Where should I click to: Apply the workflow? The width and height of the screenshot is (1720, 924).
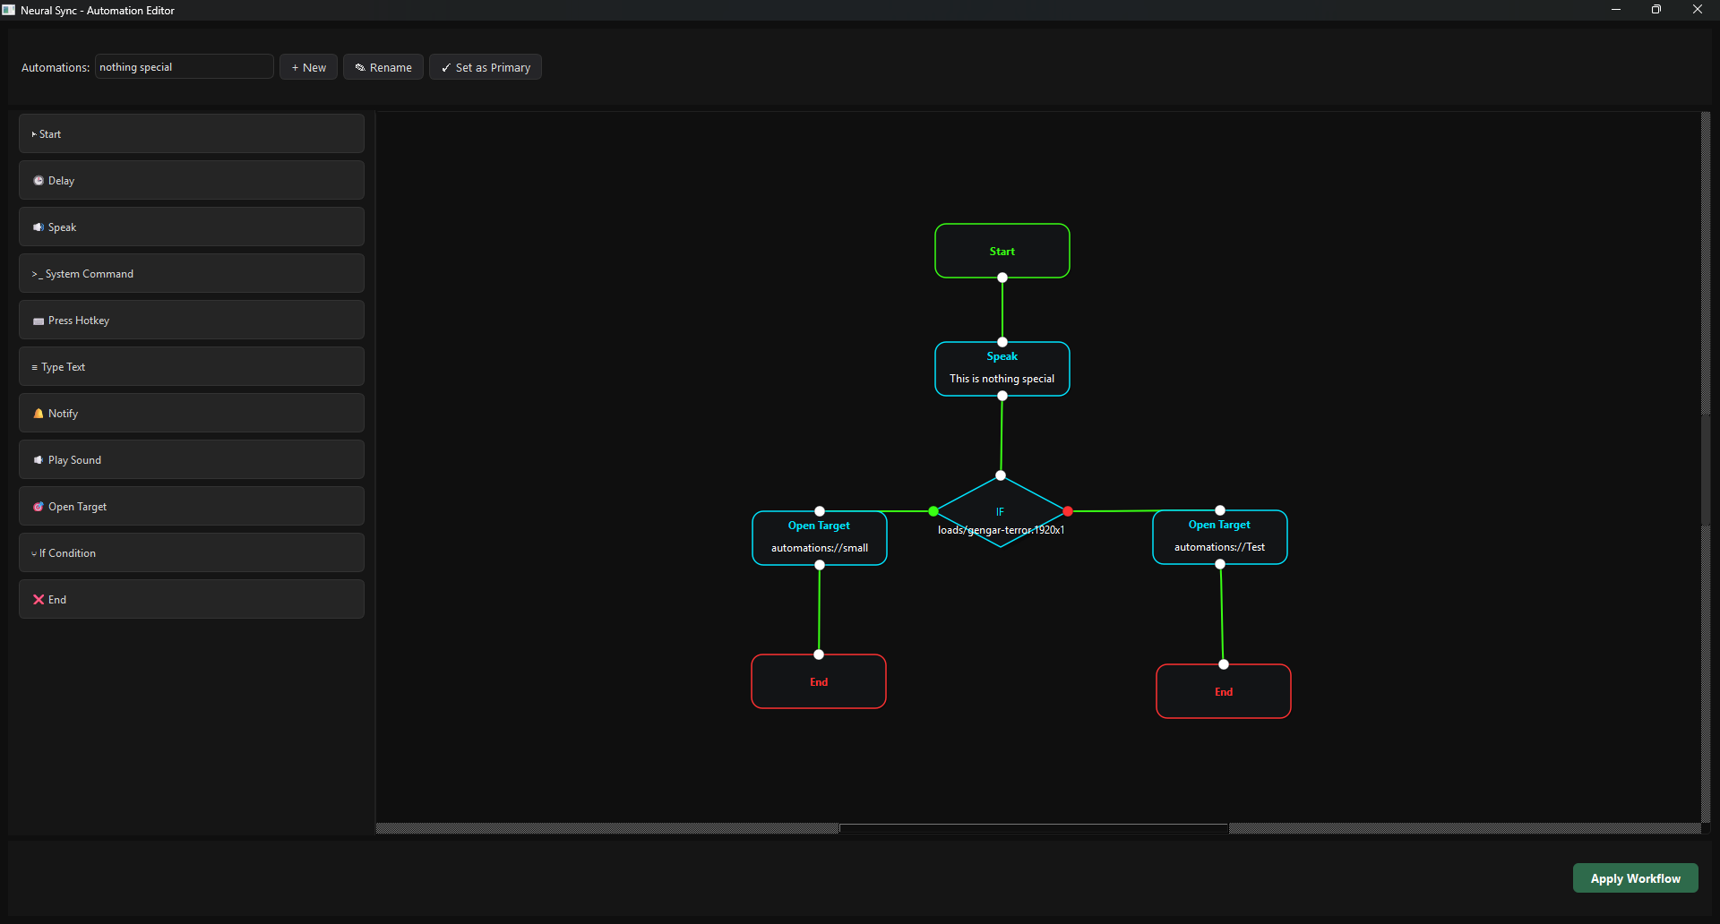[x=1636, y=878]
